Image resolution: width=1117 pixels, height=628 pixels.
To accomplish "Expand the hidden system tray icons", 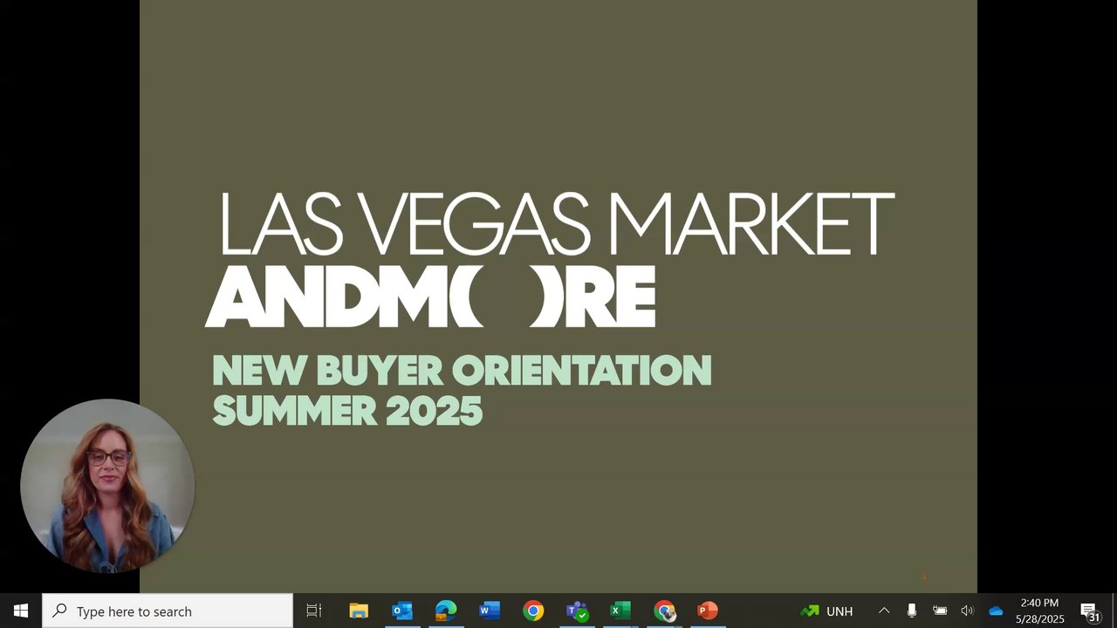I will [884, 611].
